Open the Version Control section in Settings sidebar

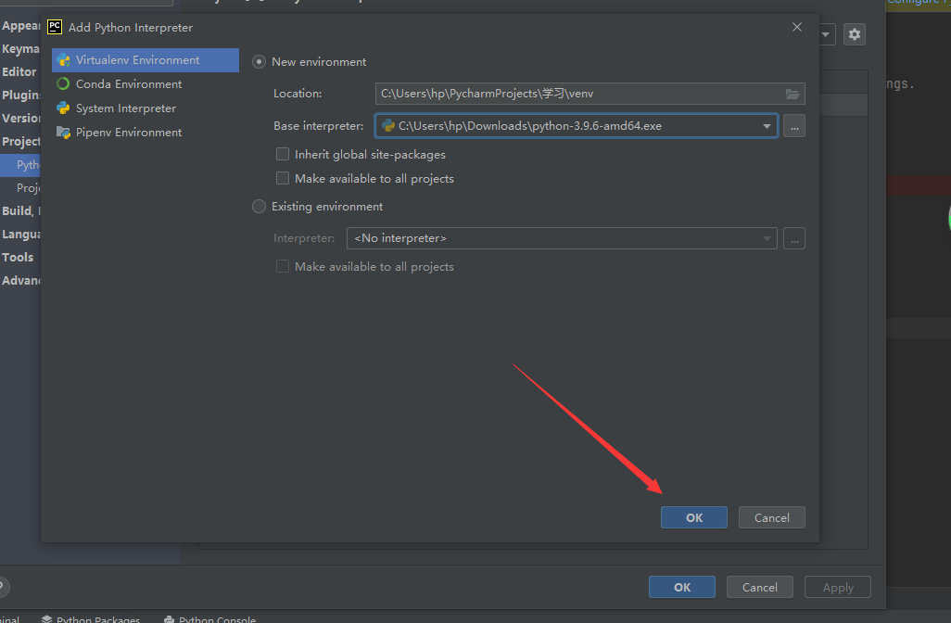[x=20, y=118]
